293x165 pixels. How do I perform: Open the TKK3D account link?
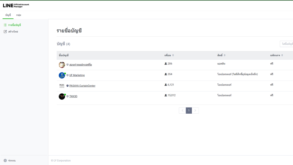[73, 96]
